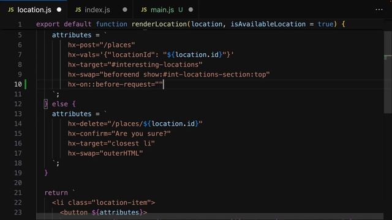Screen dimensions: 392x220
Task: Click the U git status badge on main.js
Action: pos(181,10)
